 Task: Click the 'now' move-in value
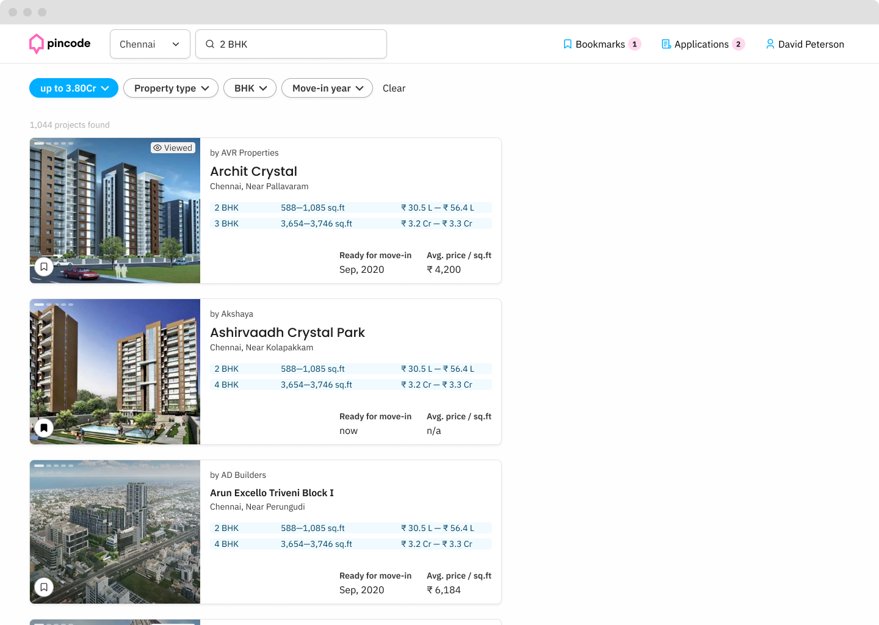349,430
